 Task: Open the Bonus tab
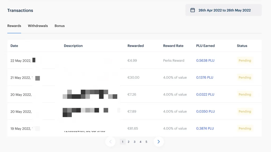tap(60, 26)
